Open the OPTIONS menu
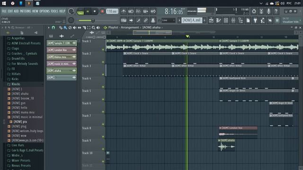 (x=45, y=11)
